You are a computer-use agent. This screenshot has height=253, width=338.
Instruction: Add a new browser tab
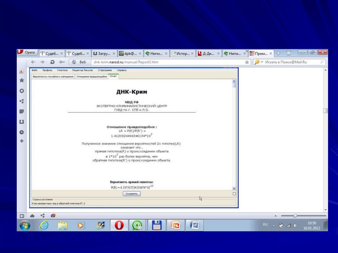278,53
